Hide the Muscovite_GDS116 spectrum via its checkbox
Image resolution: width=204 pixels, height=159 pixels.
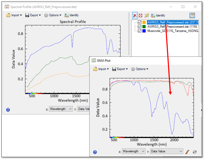[x=140, y=31]
